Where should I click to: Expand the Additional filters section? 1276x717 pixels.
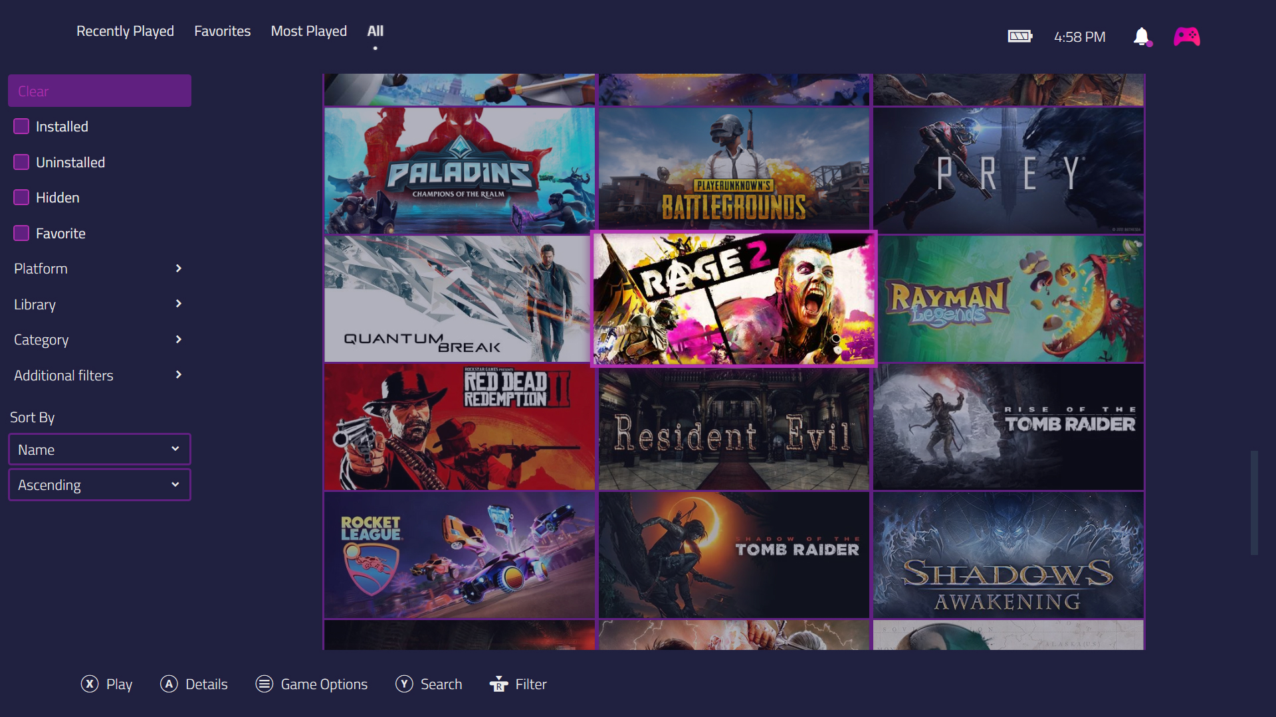[x=98, y=375]
